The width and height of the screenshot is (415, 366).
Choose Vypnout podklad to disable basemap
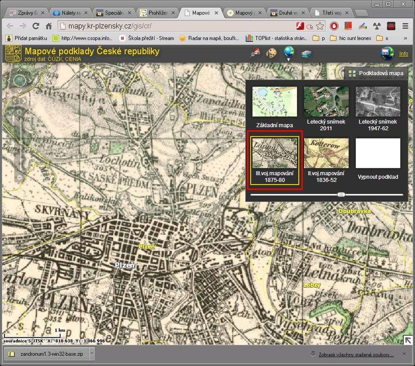[x=378, y=153]
